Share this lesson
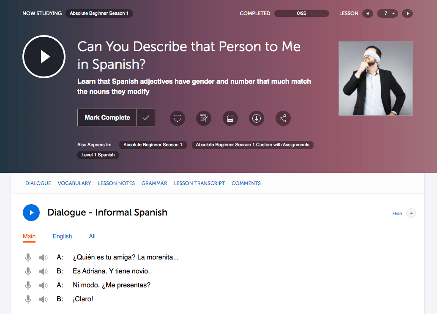The height and width of the screenshot is (314, 437). pos(283,118)
